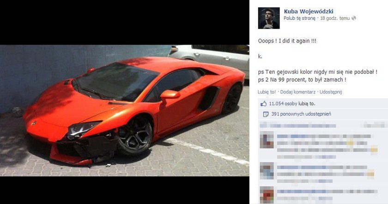The width and height of the screenshot is (388, 204).
Task: Open the second commenter's avatar
Action: click(x=267, y=171)
